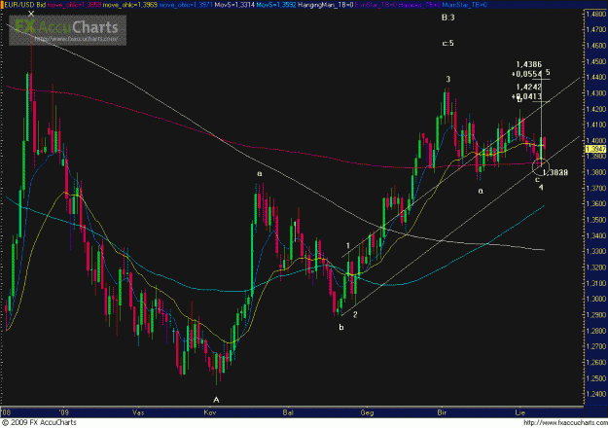Select the 1,4386 target price annotation
Image resolution: width=608 pixels, height=428 pixels.
(529, 64)
